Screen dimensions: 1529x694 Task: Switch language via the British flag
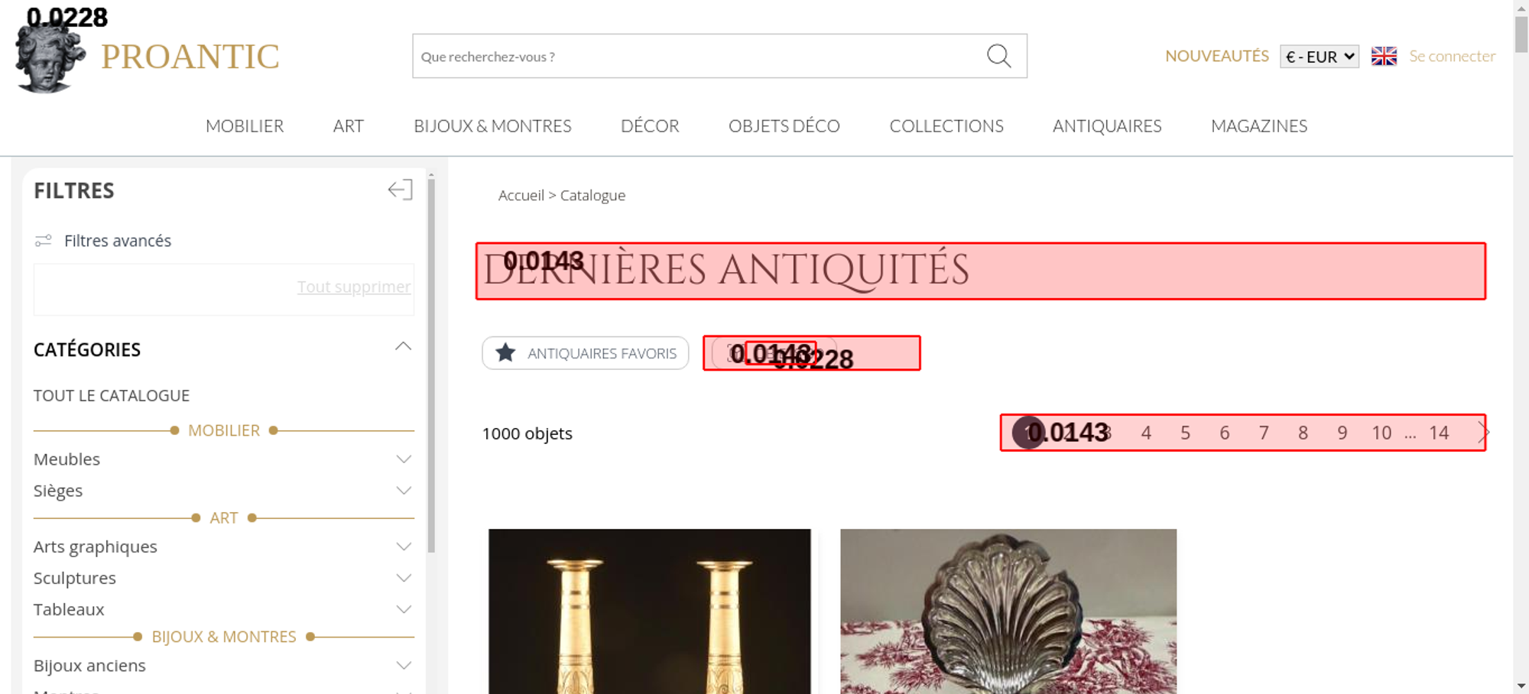(x=1384, y=57)
